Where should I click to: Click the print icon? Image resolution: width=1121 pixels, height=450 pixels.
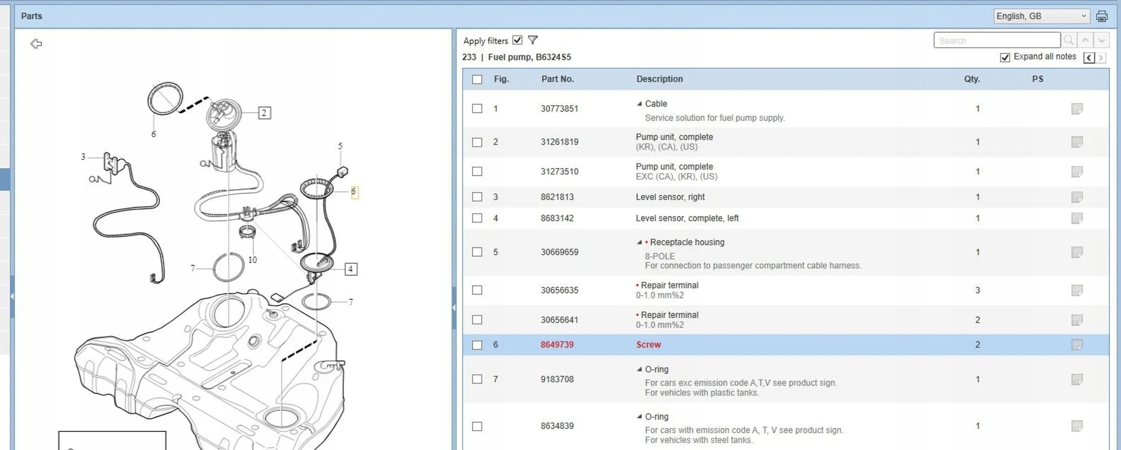click(x=1102, y=16)
